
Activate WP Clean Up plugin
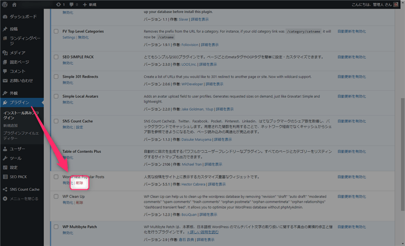point(68,202)
